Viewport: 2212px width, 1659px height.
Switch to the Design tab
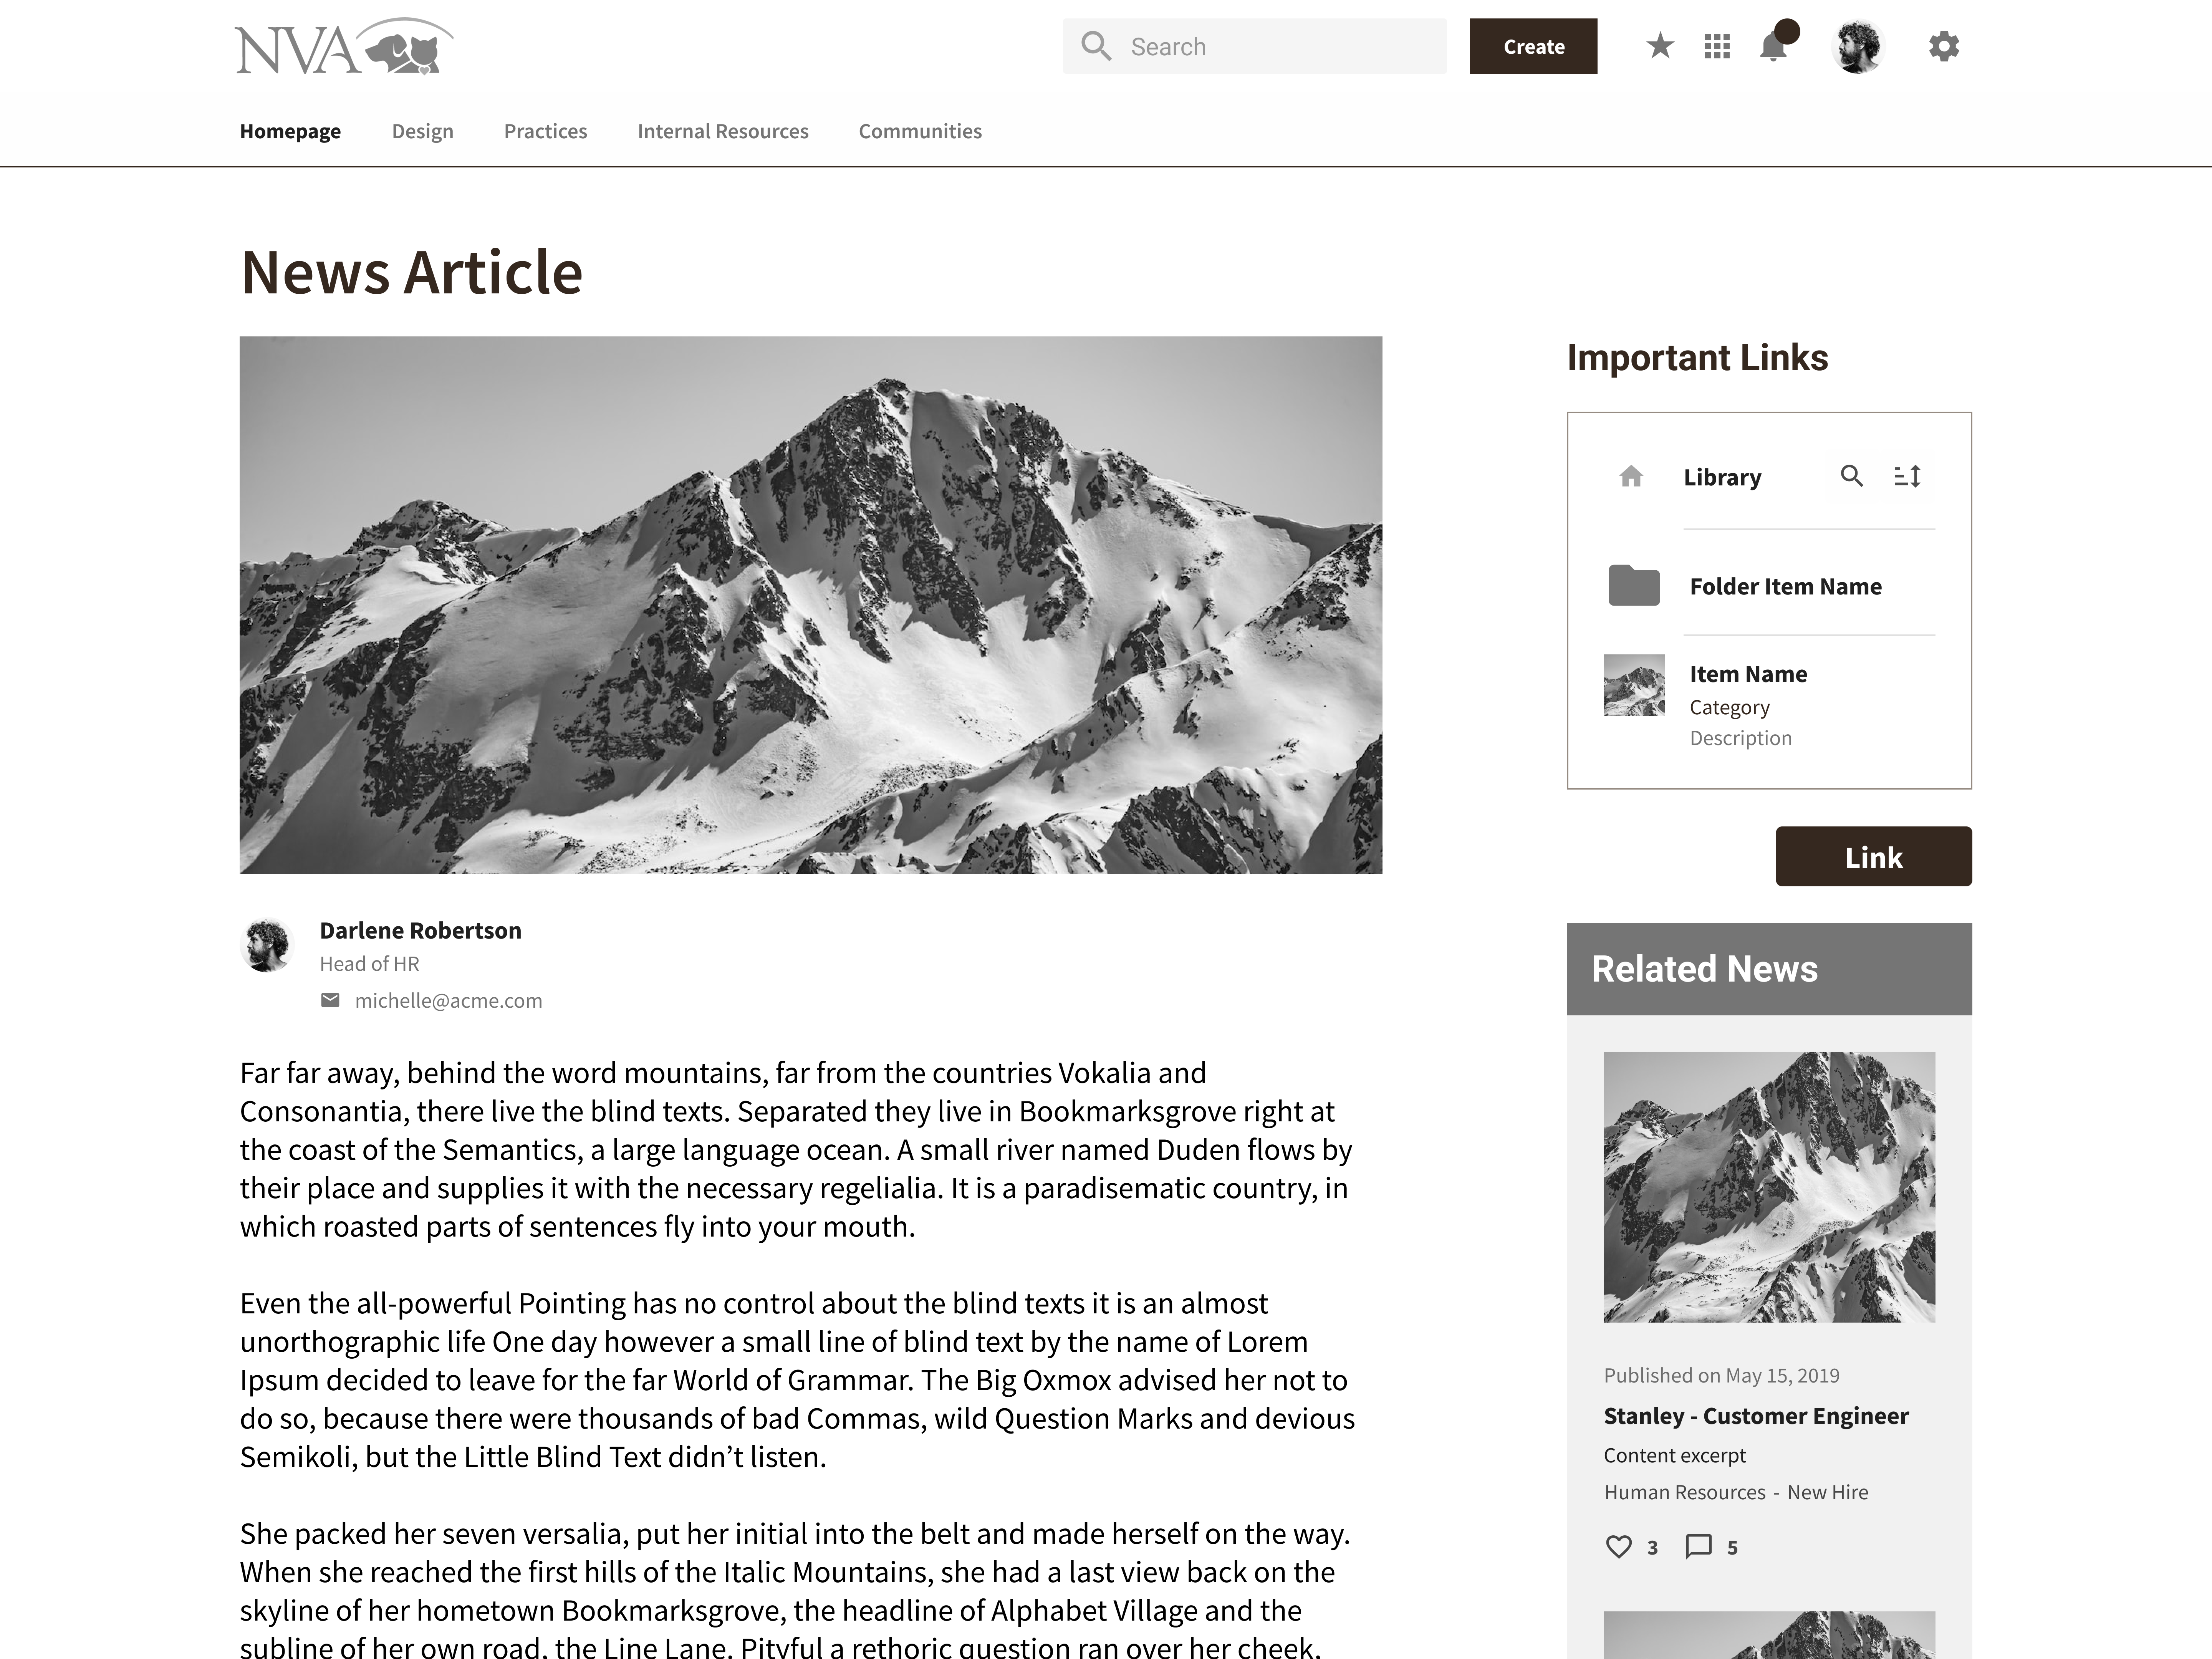click(422, 131)
